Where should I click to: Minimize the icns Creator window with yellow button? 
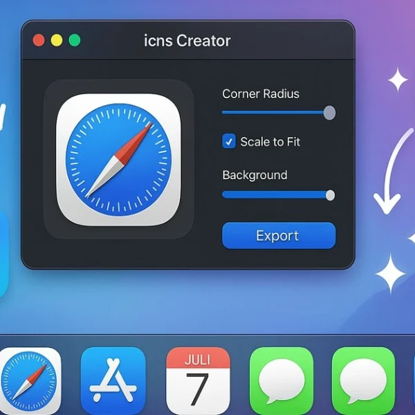tap(57, 41)
